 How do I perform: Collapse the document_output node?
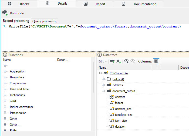pyautogui.click(x=103, y=91)
